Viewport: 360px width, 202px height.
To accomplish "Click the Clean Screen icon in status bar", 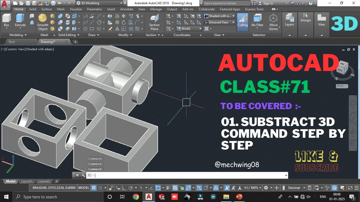I will [x=350, y=188].
